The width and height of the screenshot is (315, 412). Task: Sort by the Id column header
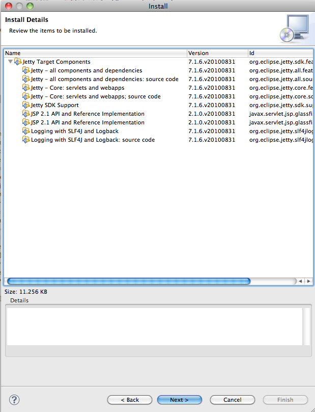pyautogui.click(x=280, y=53)
